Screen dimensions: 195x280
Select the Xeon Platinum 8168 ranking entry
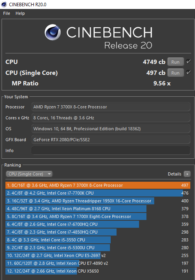pyautogui.click(x=98, y=209)
